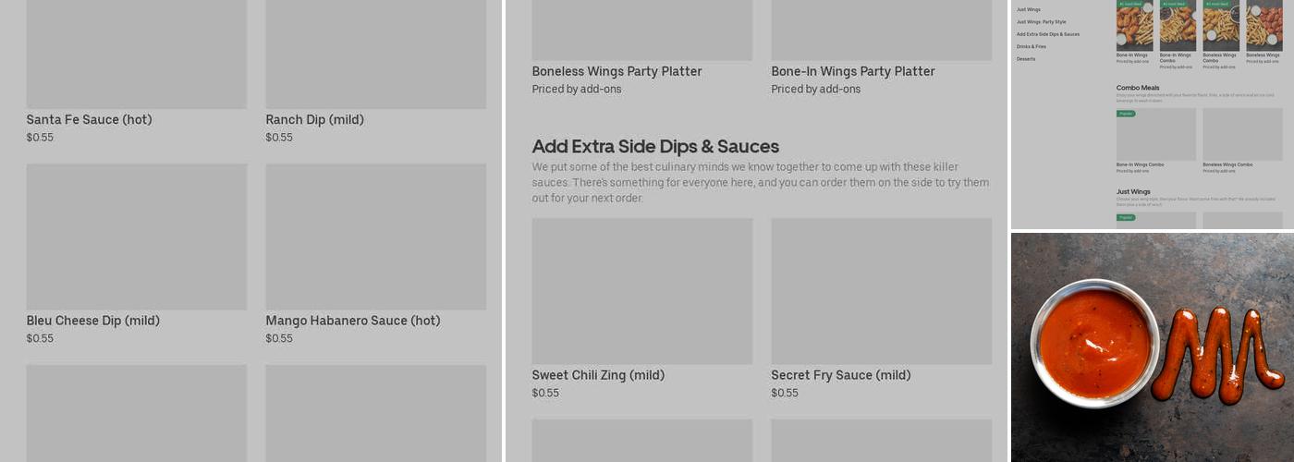
Task: Open Boneless Wings Party Platter item
Action: [616, 71]
